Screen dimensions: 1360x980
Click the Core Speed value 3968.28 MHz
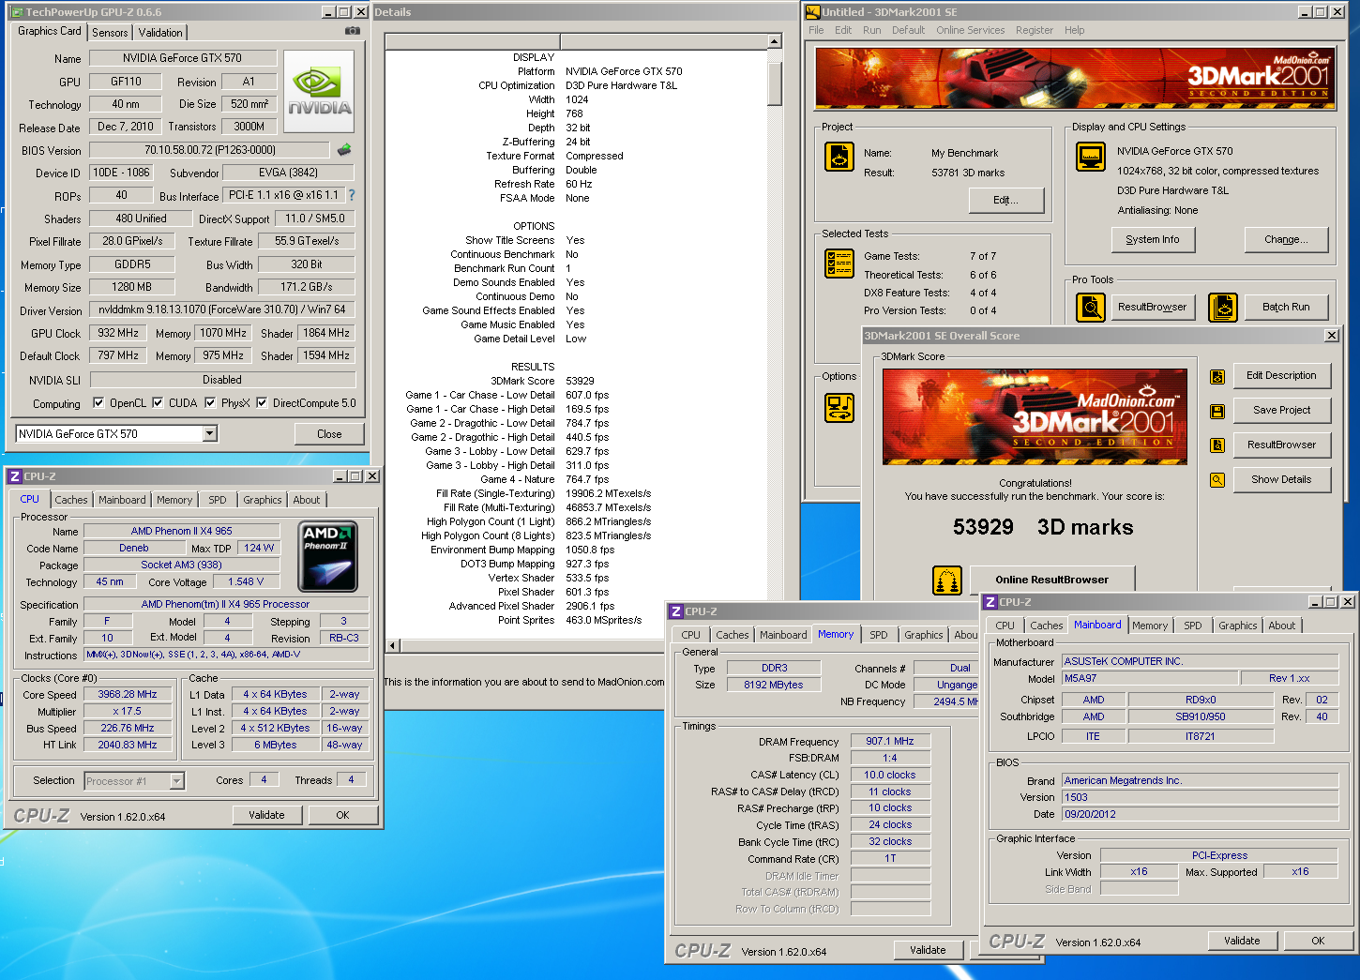[128, 695]
